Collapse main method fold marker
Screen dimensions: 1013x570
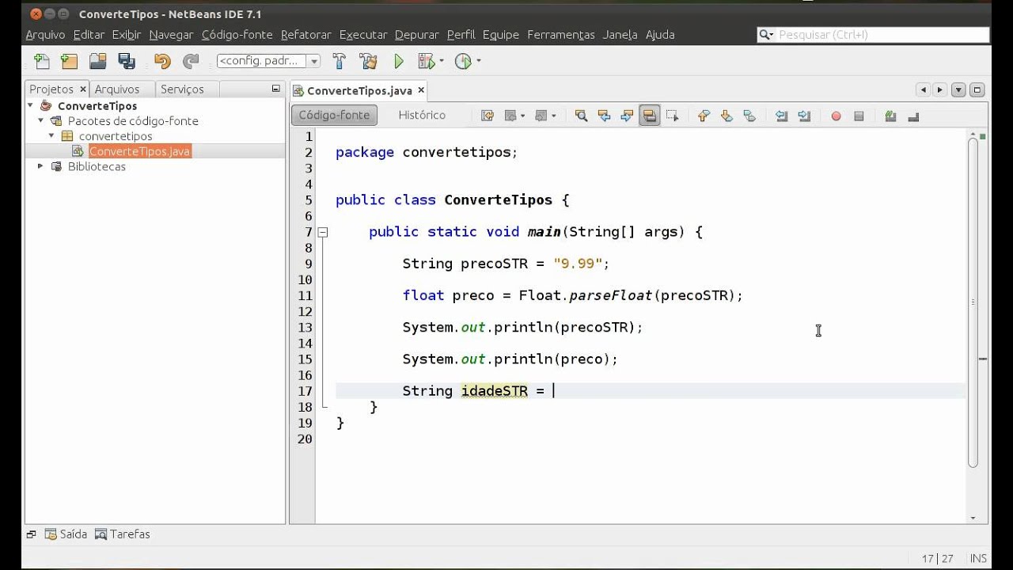click(x=323, y=232)
